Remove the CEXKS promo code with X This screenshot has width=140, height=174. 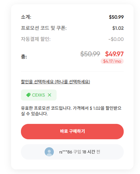tap(50, 95)
